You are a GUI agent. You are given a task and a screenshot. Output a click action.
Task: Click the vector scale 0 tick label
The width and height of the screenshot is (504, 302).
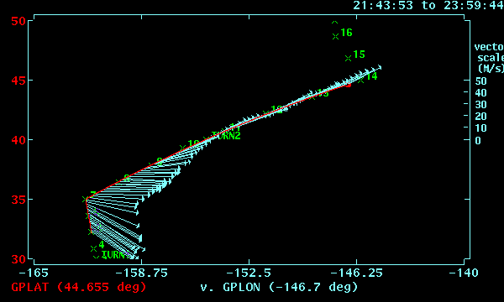pos(478,141)
